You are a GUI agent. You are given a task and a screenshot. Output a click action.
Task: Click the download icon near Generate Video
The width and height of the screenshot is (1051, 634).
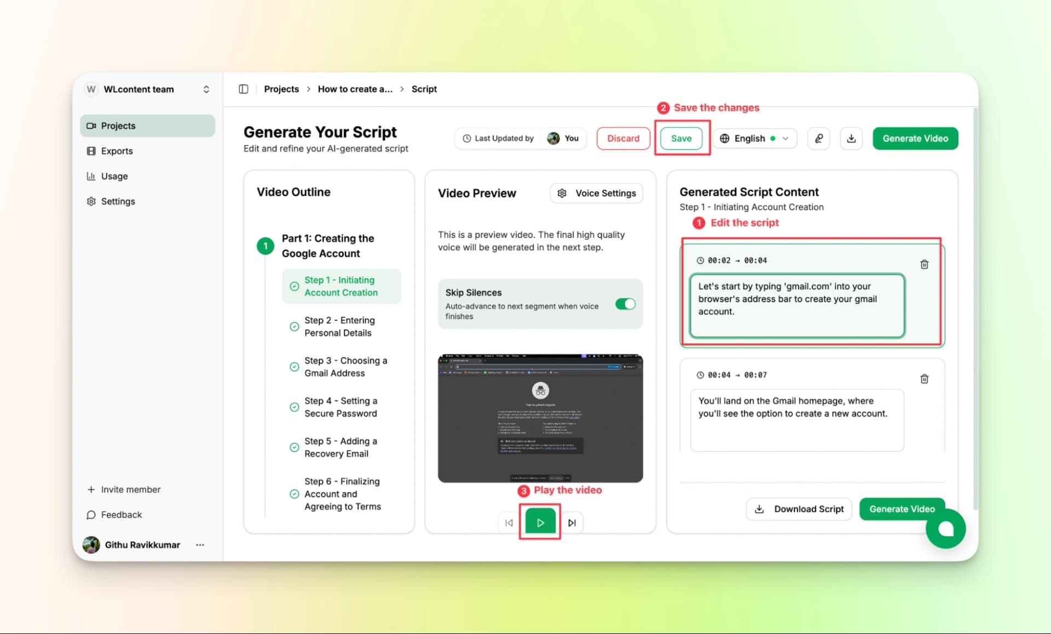(851, 139)
